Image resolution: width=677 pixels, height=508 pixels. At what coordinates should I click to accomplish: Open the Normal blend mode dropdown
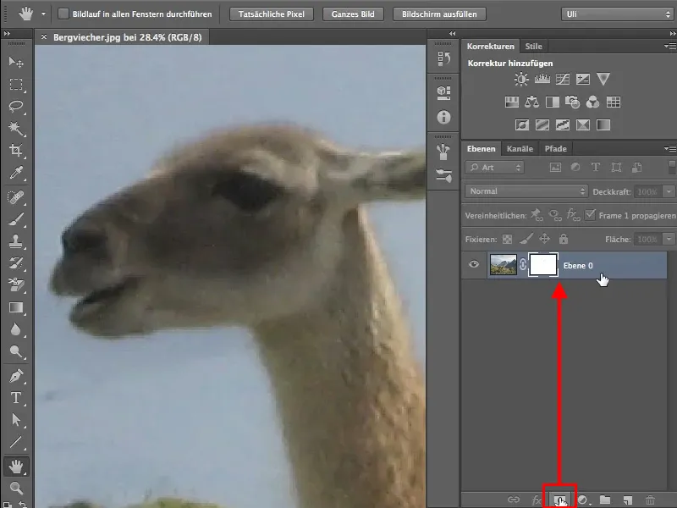[526, 191]
